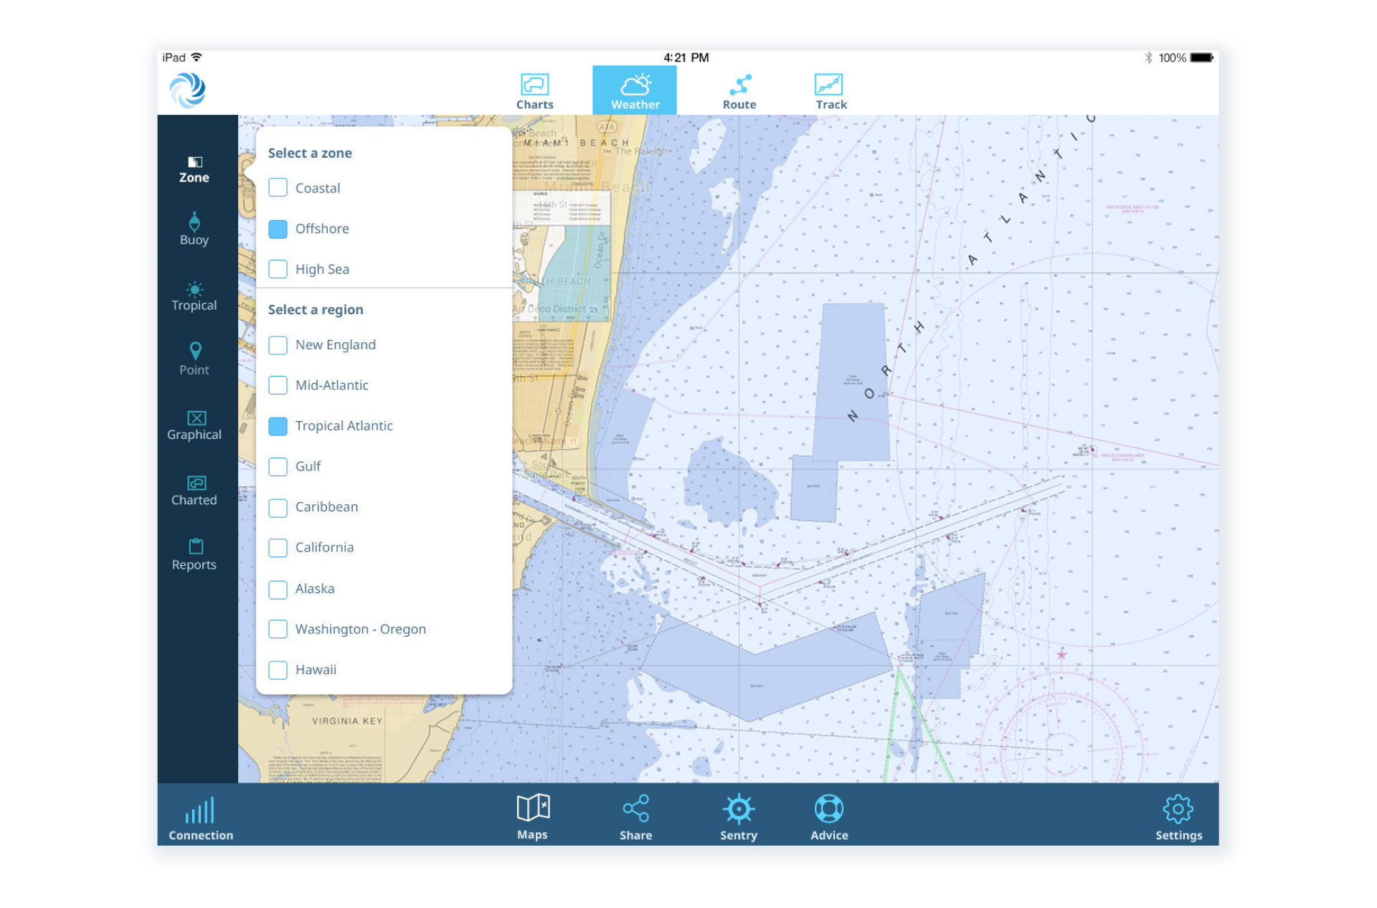Tap the Wi-Fi status icon
1377x908 pixels.
pos(197,57)
